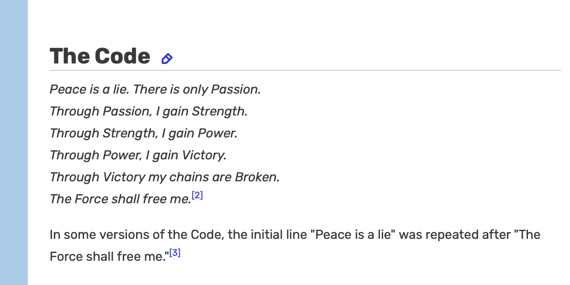Viewport: 570px width, 285px height.
Task: Click the horizontal divider under The Code heading
Action: (x=305, y=70)
